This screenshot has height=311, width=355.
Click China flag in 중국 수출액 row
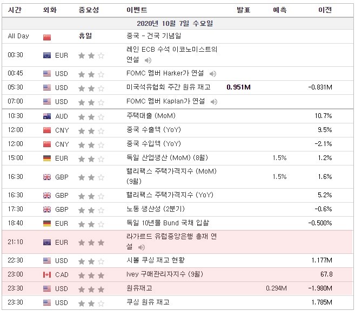(x=47, y=130)
